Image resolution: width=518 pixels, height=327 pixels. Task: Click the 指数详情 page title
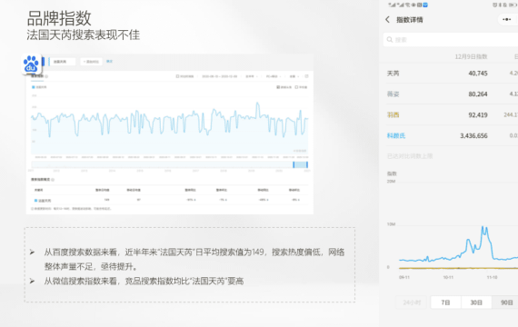409,20
